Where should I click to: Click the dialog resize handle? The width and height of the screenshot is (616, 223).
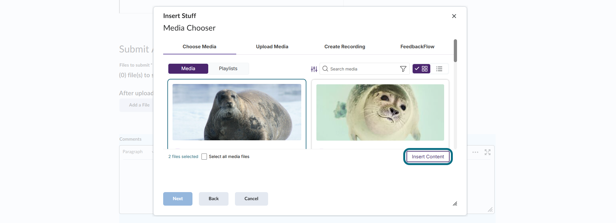click(x=455, y=204)
